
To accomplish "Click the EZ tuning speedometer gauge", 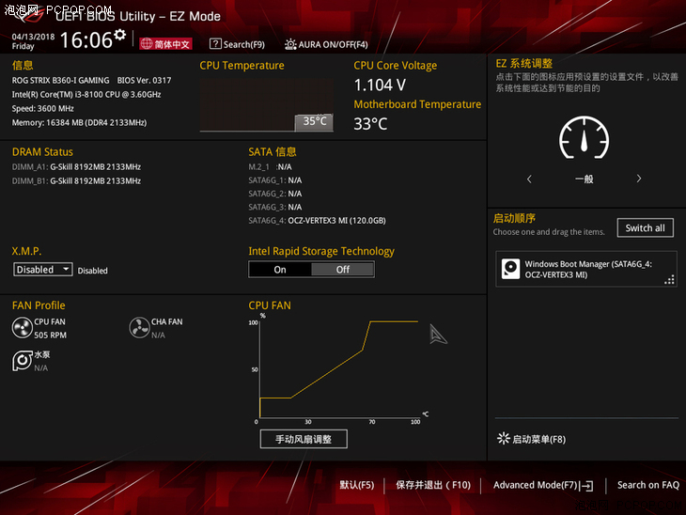I will [585, 137].
